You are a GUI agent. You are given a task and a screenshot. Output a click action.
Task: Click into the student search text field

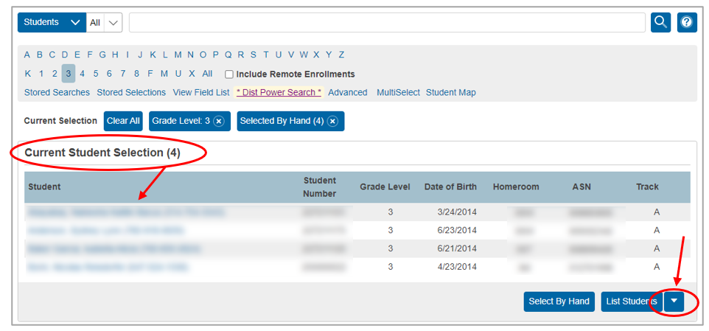387,22
